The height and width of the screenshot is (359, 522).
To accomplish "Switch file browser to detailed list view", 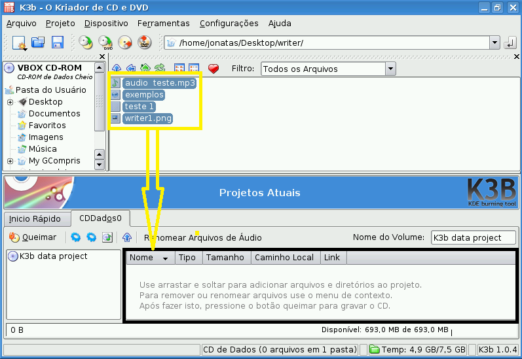I will 194,69.
